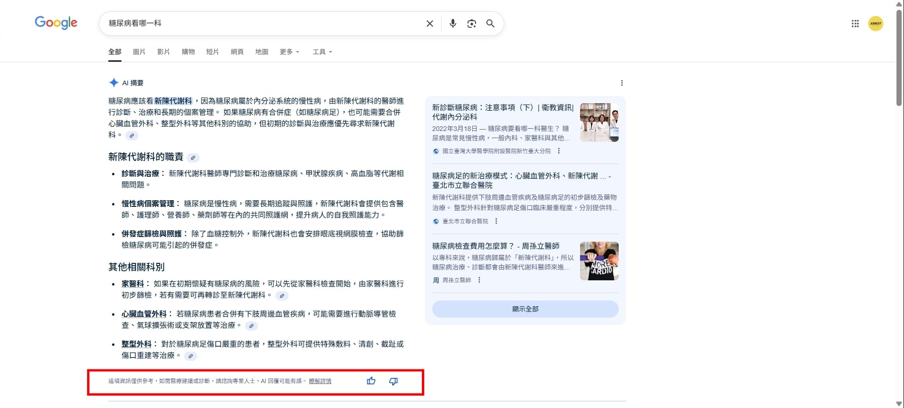Switch to the 圖片 tab
The width and height of the screenshot is (904, 408).
click(x=139, y=52)
